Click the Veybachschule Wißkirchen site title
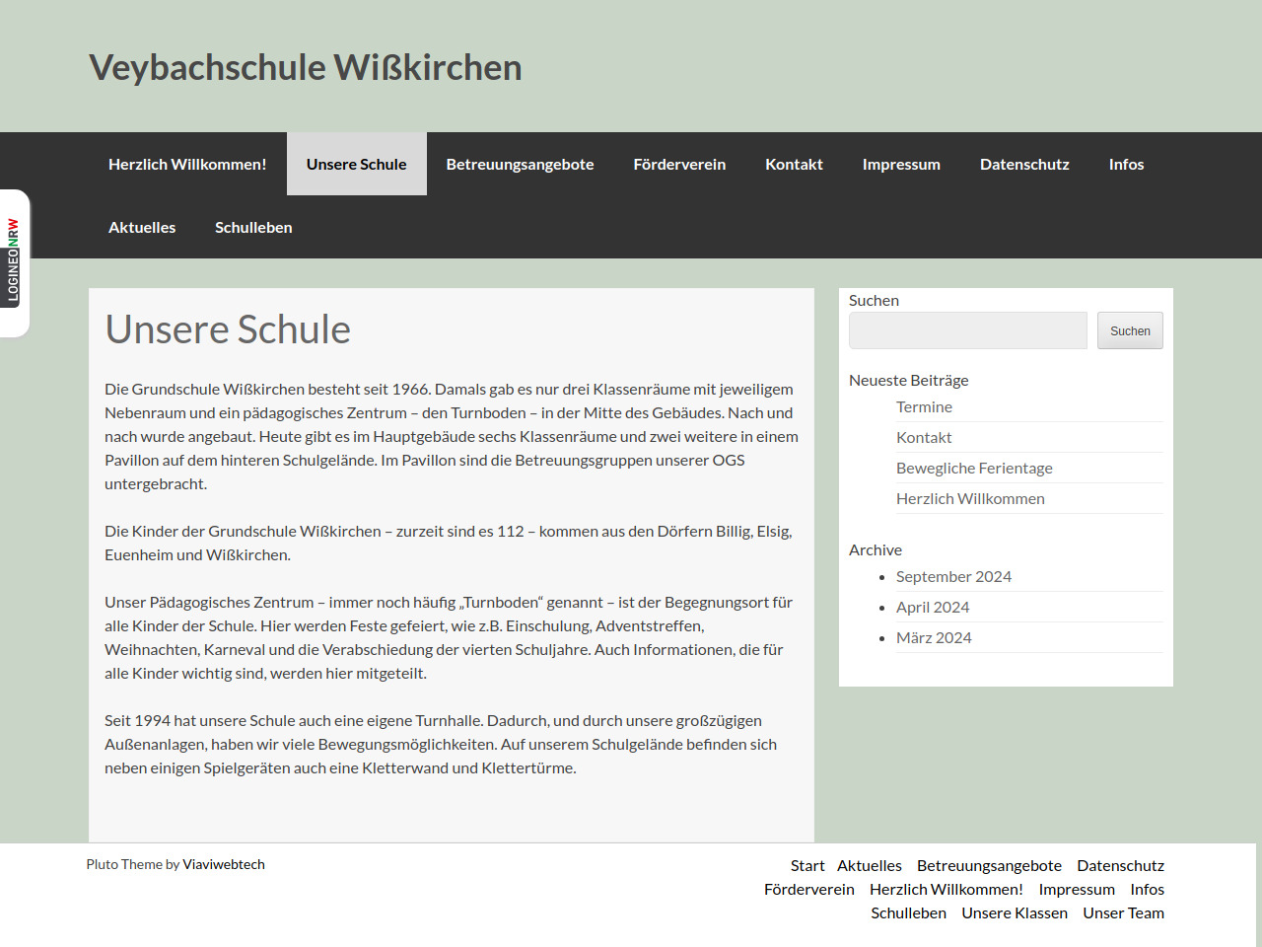 click(x=306, y=68)
